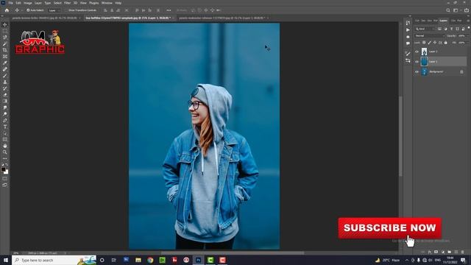
Task: Select the Gradient tool
Action: (5, 101)
